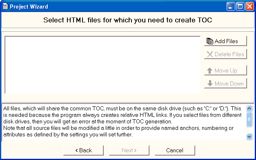The width and height of the screenshot is (256, 160).
Task: Click the Project Wizard title bar icon
Action: 5,7
